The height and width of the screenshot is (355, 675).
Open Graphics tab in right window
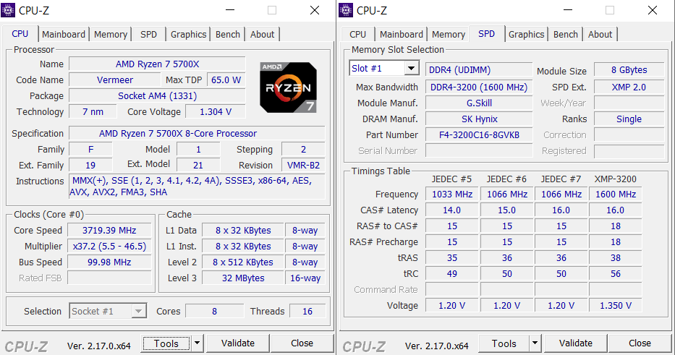coord(527,35)
